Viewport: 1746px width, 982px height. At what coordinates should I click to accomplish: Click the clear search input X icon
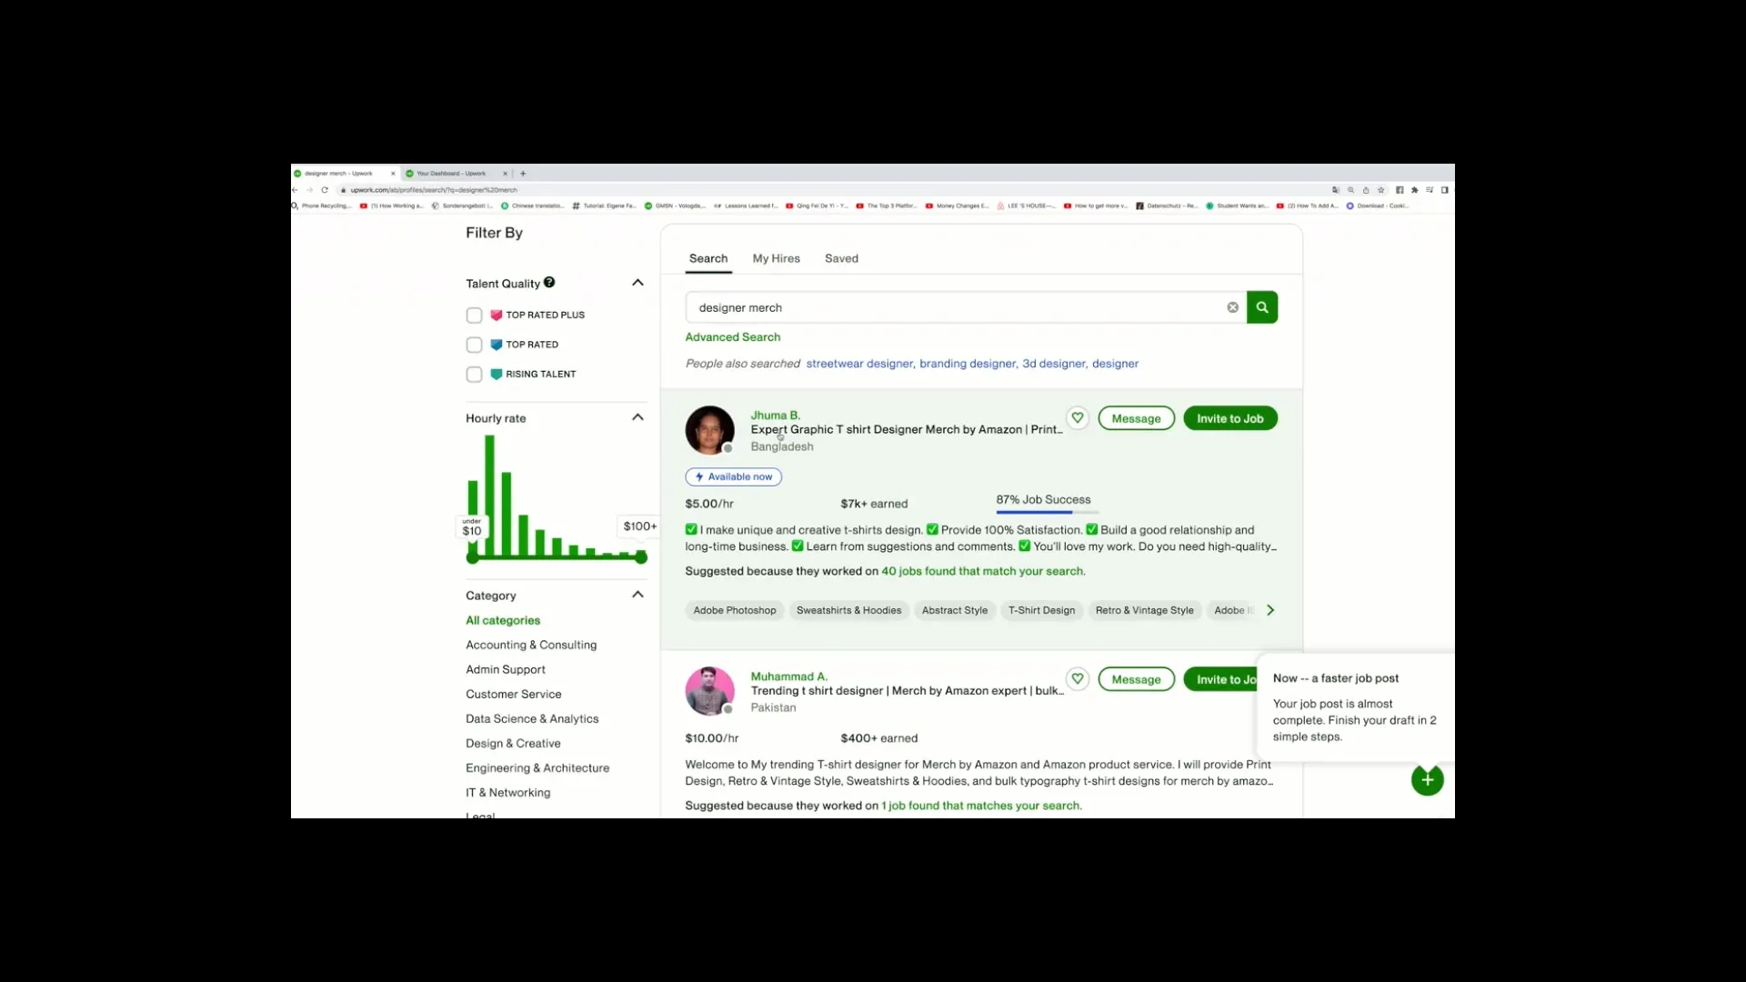coord(1233,307)
